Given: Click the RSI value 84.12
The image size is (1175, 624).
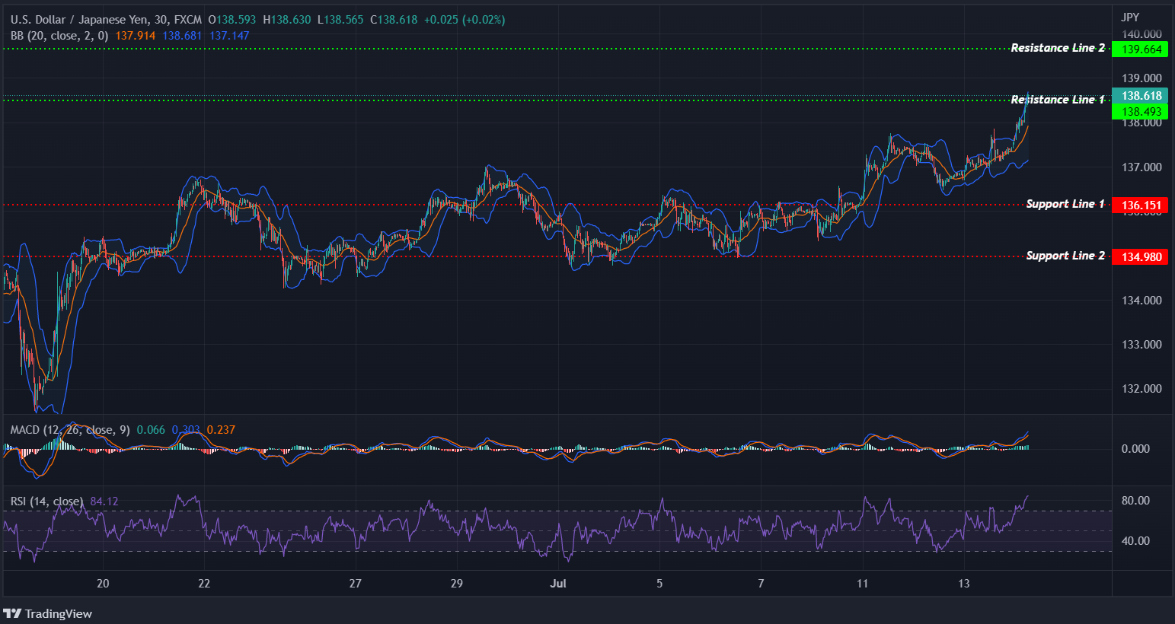Looking at the screenshot, I should [106, 501].
